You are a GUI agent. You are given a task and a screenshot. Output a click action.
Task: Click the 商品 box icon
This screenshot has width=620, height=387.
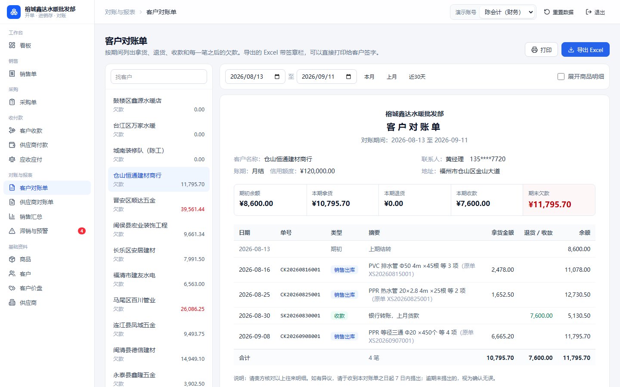coord(12,259)
